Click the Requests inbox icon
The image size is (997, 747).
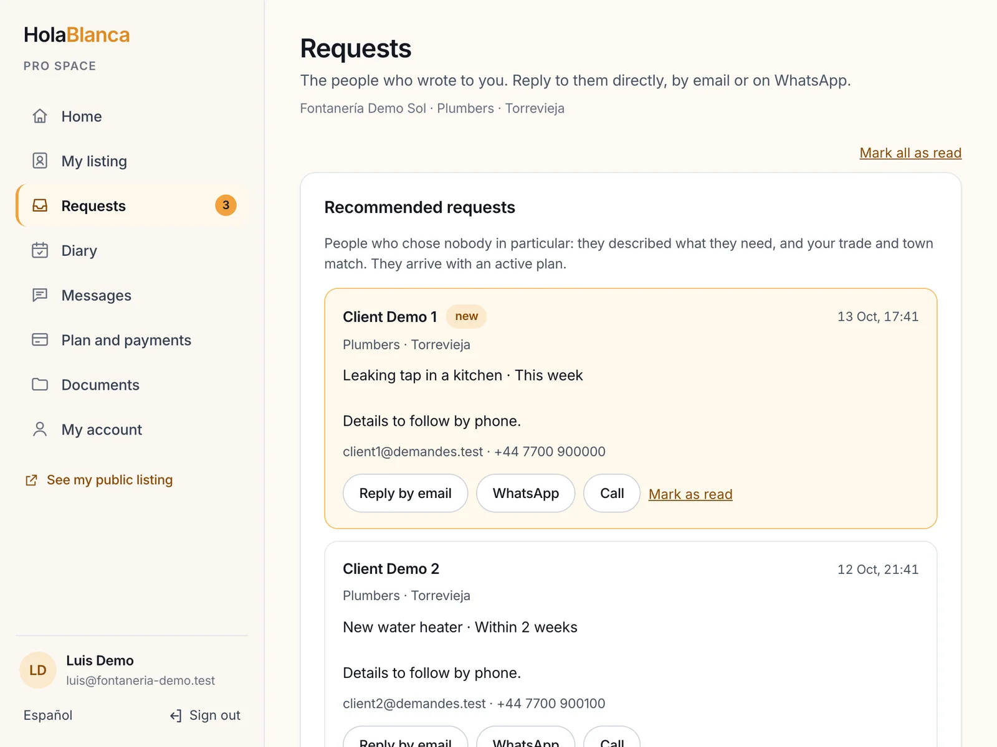[40, 206]
